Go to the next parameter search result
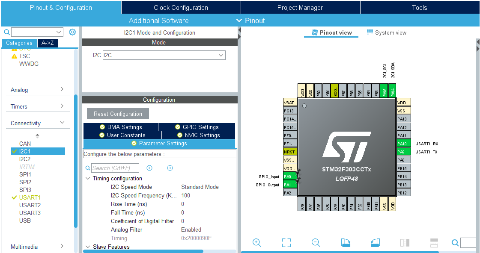Screen dimensions: 480x253 170,168
